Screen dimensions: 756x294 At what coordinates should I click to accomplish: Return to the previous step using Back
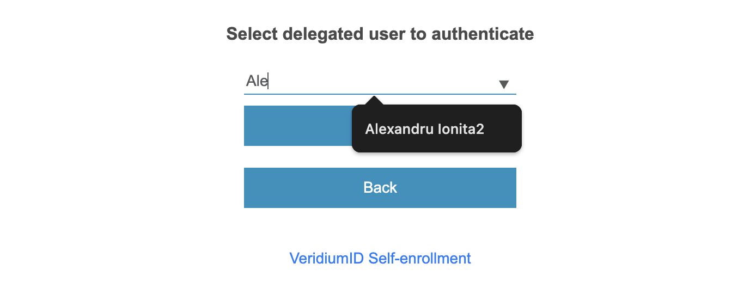[380, 188]
